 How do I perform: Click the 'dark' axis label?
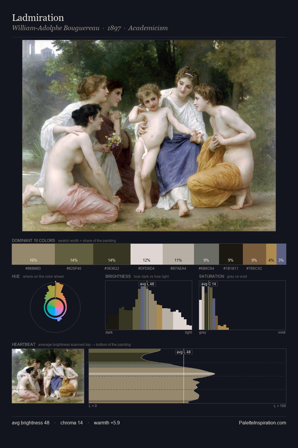[109, 332]
